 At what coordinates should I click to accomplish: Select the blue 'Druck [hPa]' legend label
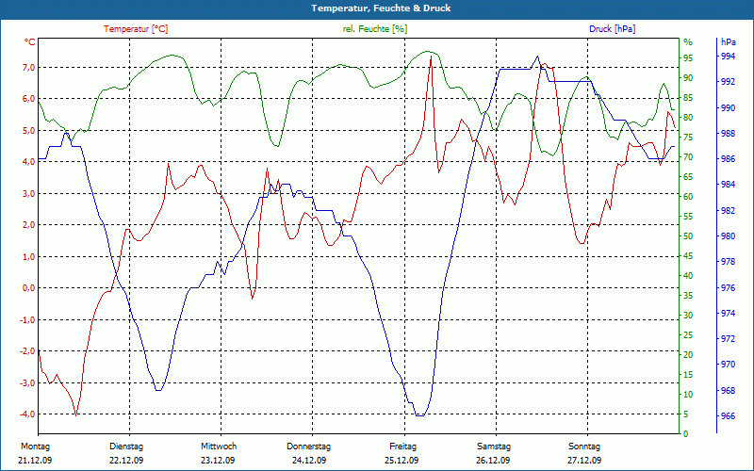(612, 29)
